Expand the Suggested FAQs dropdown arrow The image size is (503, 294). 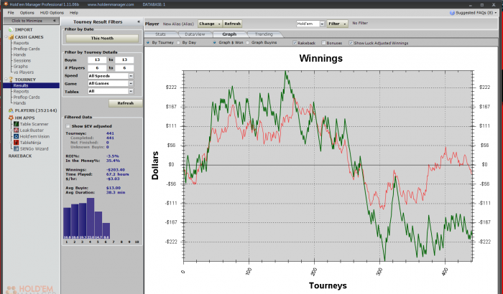pyautogui.click(x=496, y=13)
